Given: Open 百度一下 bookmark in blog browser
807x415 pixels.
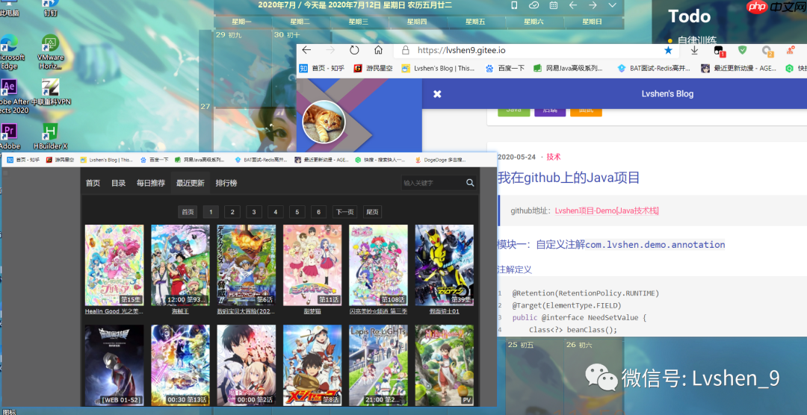Looking at the screenshot, I should [505, 68].
